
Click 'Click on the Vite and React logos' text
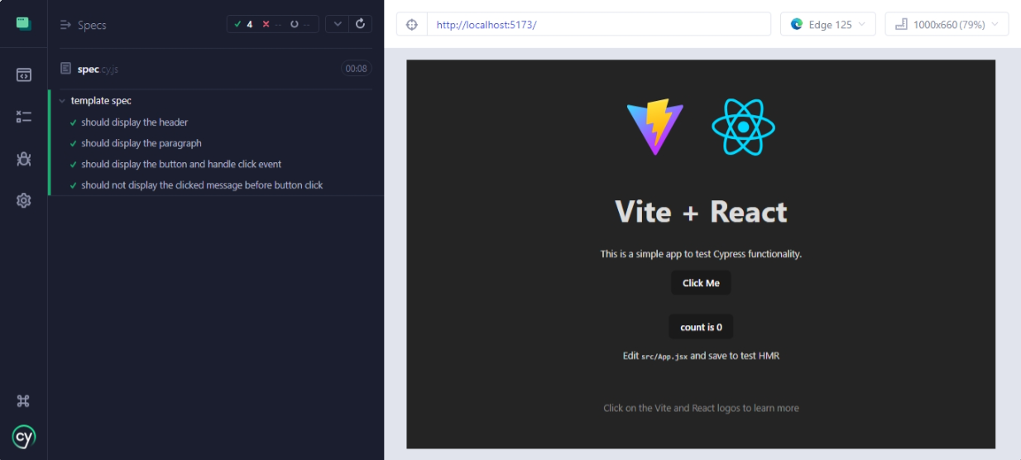[x=701, y=408]
